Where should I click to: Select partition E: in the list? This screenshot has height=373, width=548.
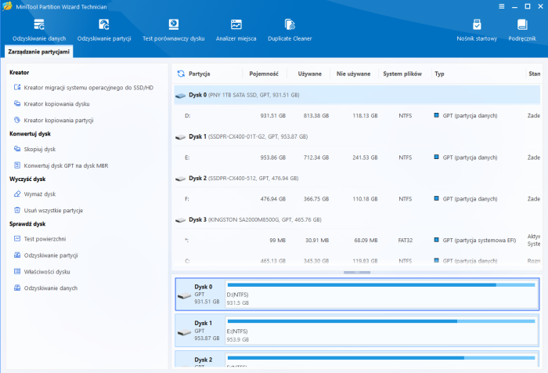(357, 158)
